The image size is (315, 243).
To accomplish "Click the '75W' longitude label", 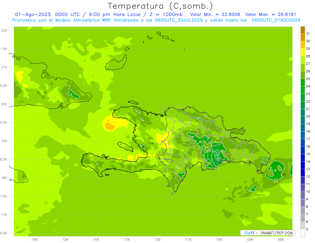I will click(65, 240).
